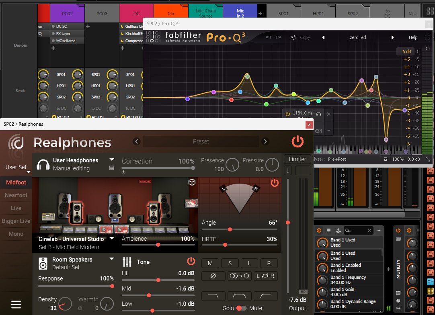
Task: Toggle the MUtility device power button
Action: point(398,231)
